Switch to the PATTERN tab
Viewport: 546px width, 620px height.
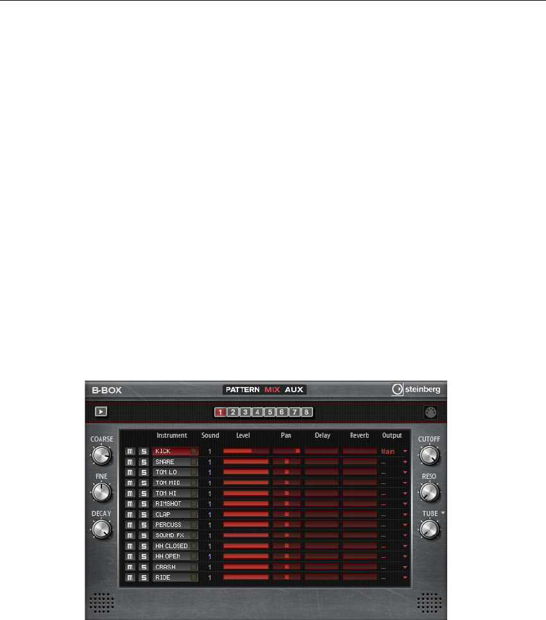tap(243, 390)
